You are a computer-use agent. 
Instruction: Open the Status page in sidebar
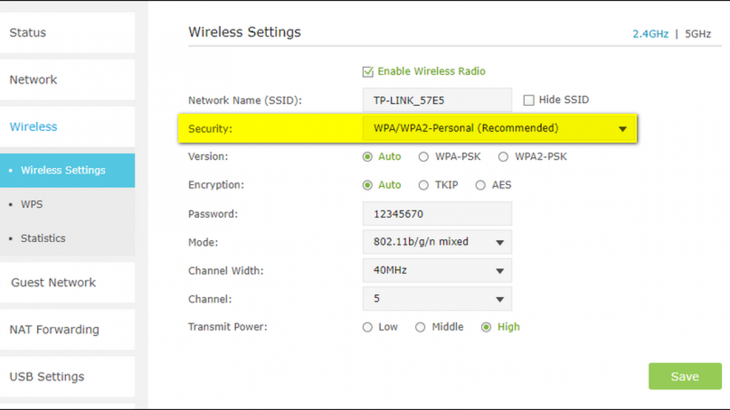(27, 32)
